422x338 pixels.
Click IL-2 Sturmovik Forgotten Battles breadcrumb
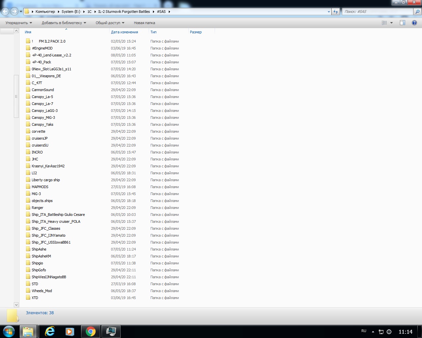(x=124, y=12)
